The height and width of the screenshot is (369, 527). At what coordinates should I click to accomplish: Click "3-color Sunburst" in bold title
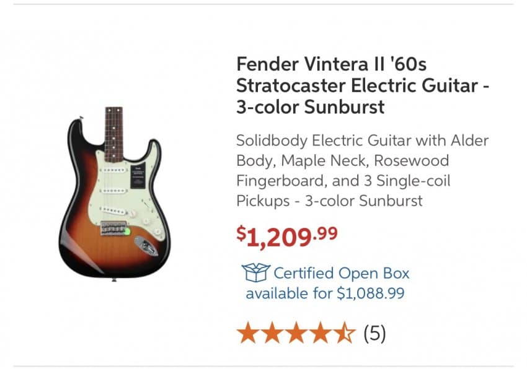click(310, 106)
